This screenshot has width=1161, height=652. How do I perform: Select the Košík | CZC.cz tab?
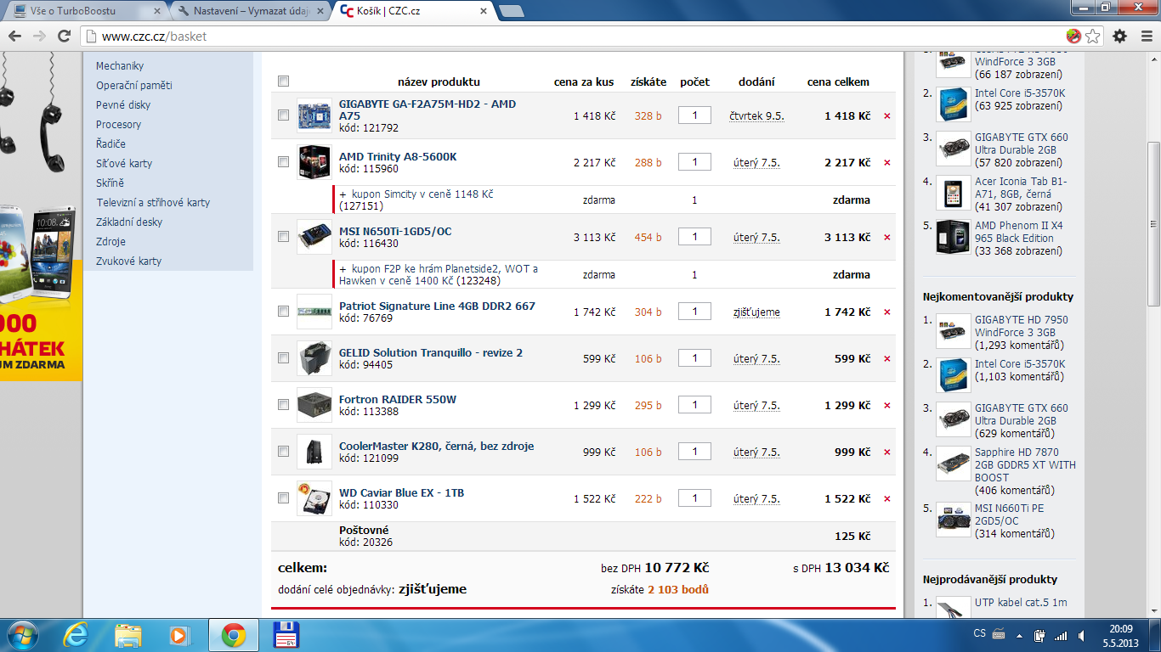coord(412,11)
